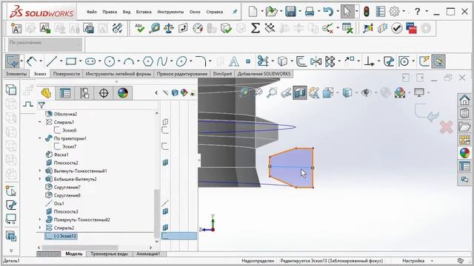Open the Line tool dropdown arrow
This screenshot has width=474, height=266.
[61, 61]
